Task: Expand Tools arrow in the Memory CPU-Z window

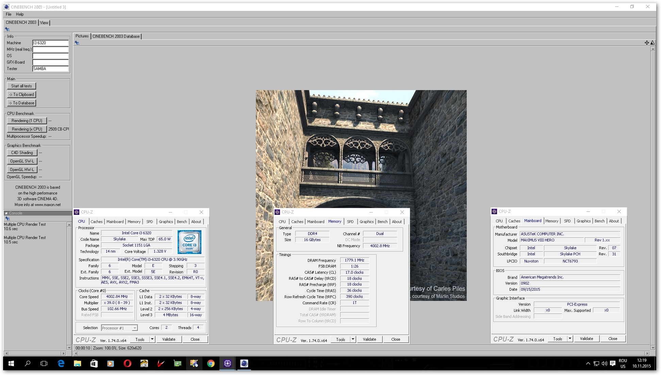Action: 353,339
